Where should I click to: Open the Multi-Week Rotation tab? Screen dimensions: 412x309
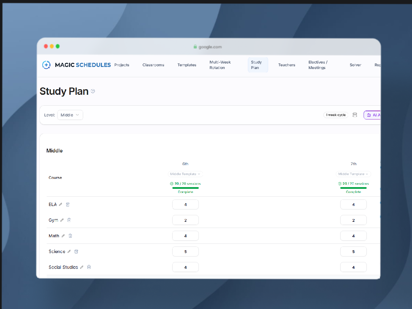coord(220,65)
